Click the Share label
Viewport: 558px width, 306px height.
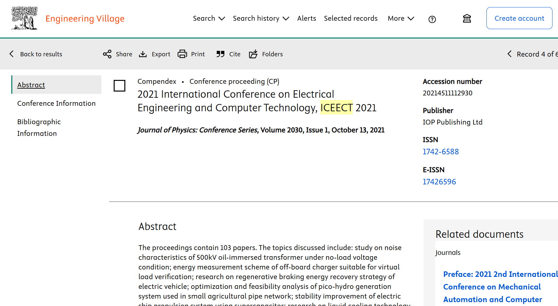[x=124, y=54]
